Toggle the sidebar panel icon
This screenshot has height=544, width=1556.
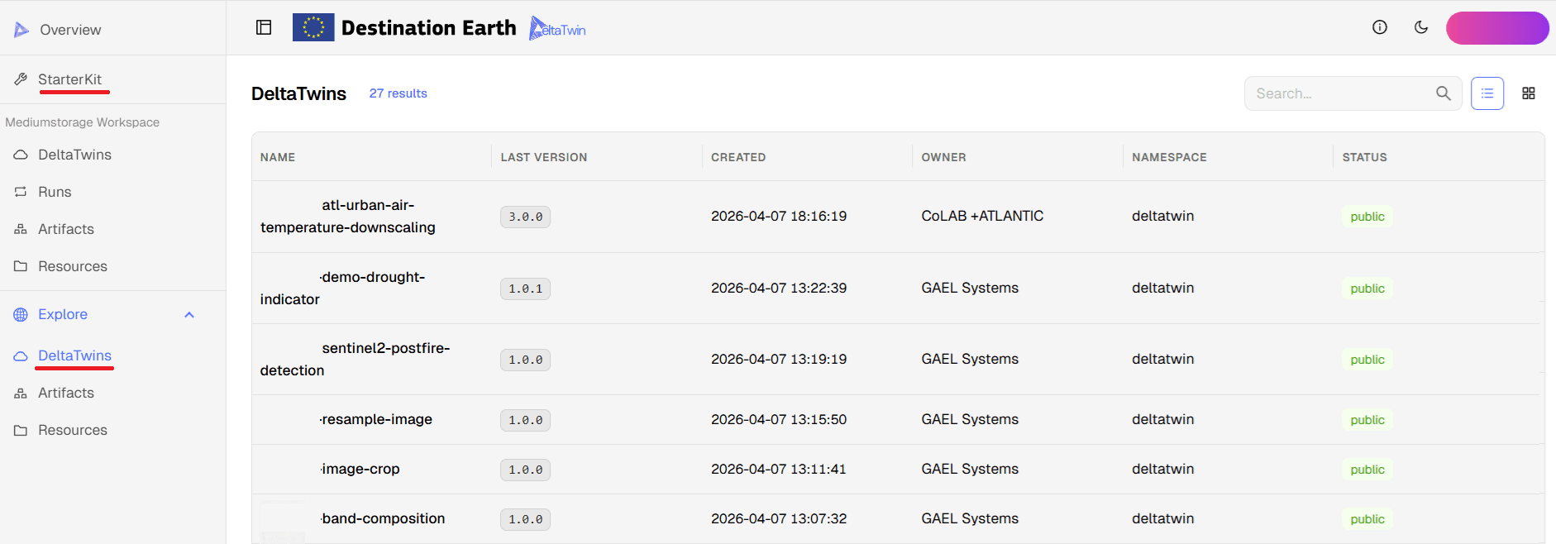(264, 27)
